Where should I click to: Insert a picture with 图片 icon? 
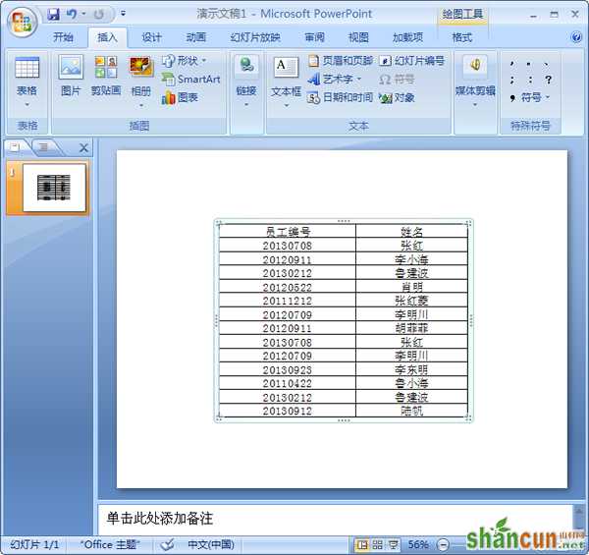point(71,76)
